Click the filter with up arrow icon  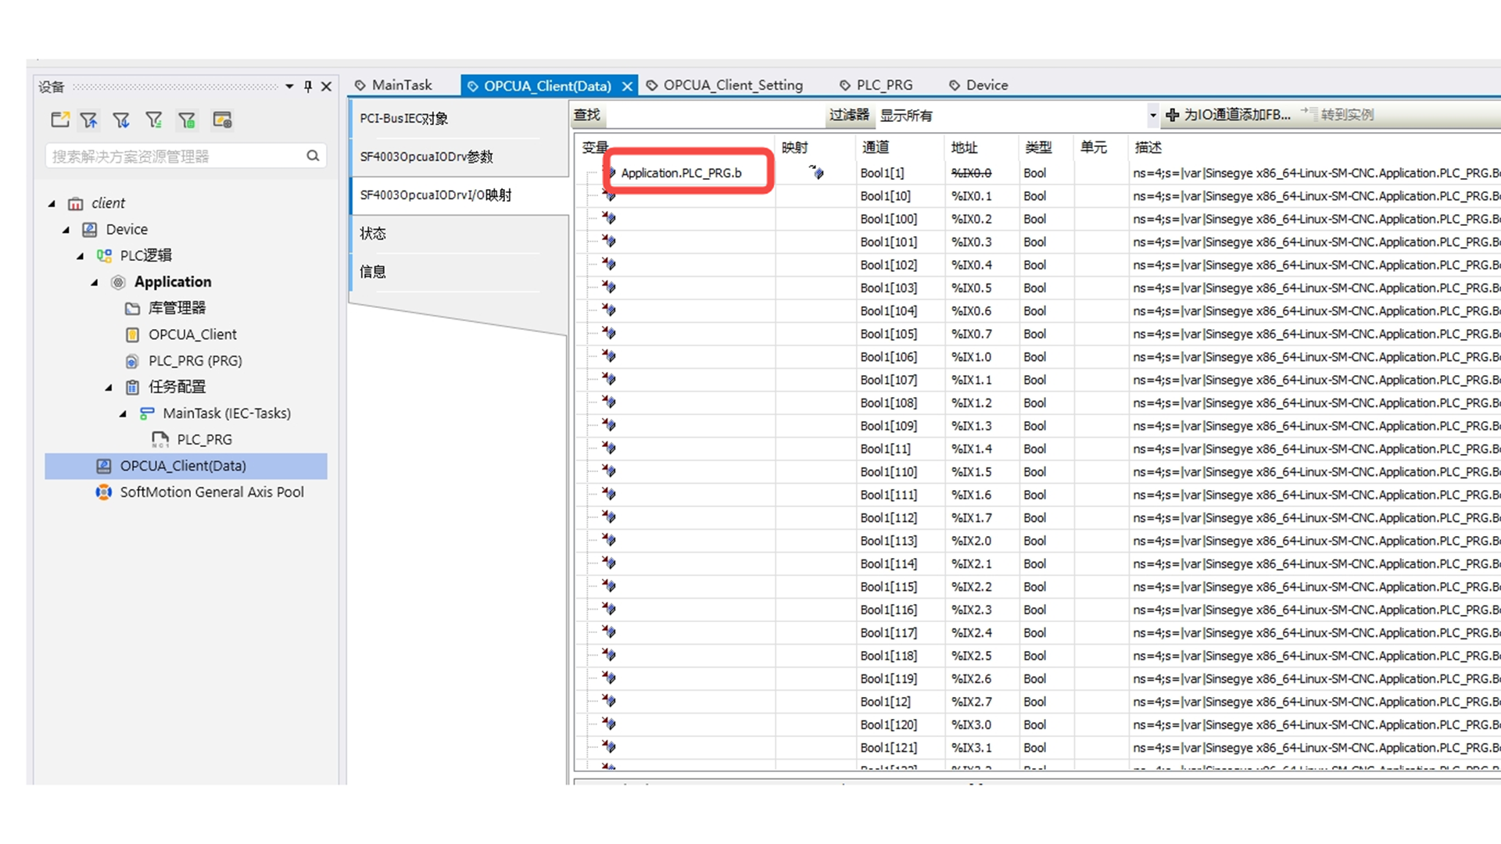pyautogui.click(x=89, y=120)
